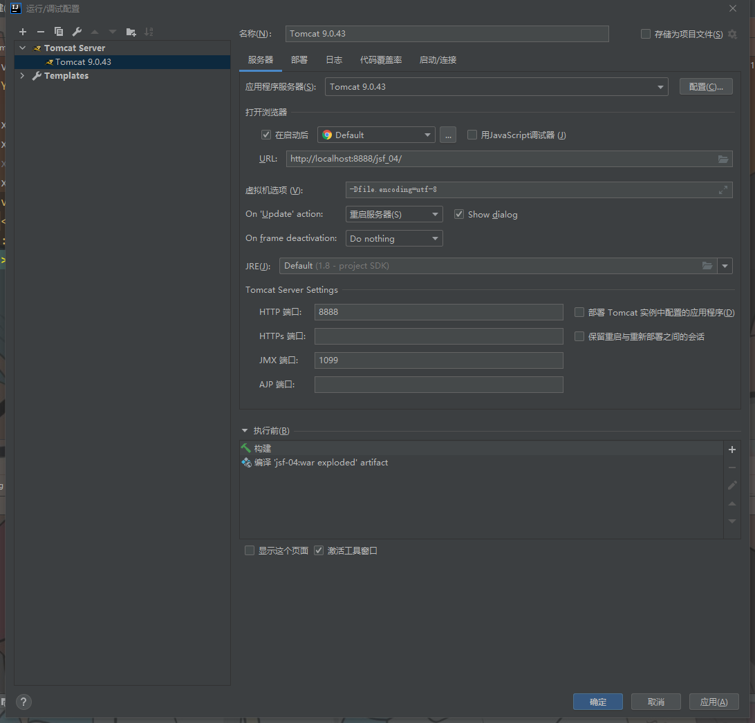Click the URL input field
Image resolution: width=755 pixels, height=723 pixels.
click(510, 159)
